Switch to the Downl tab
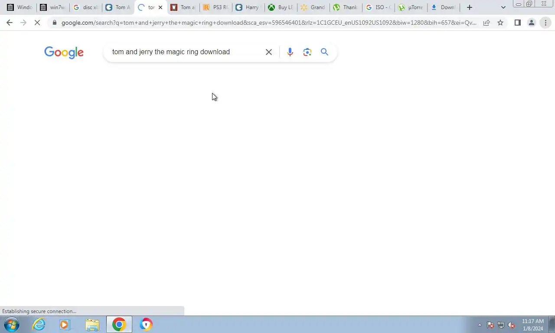This screenshot has width=555, height=333. (x=443, y=7)
